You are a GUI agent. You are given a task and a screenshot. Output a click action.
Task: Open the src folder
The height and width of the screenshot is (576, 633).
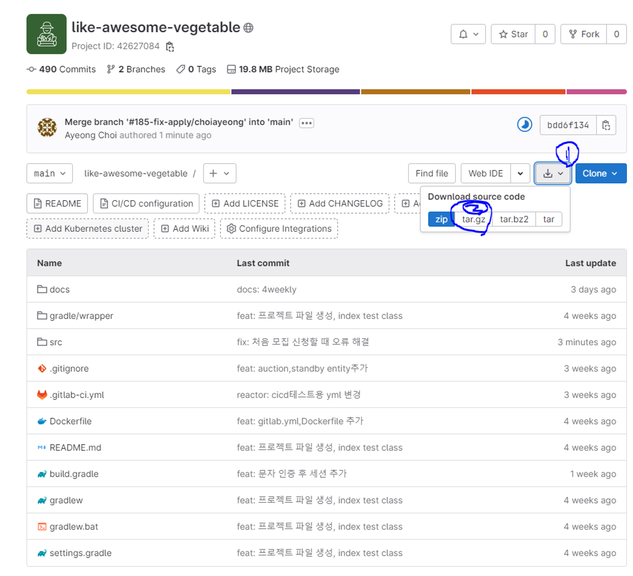[x=56, y=342]
